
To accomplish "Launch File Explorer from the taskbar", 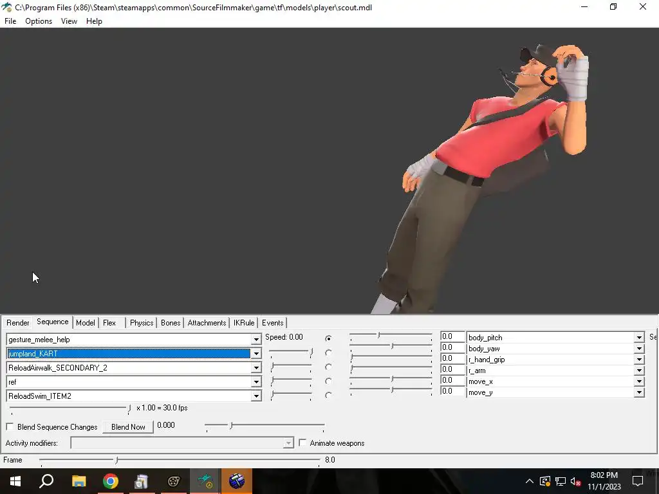I will pos(79,481).
